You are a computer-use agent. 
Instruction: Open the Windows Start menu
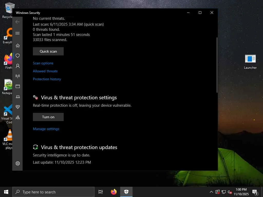pyautogui.click(x=6, y=192)
